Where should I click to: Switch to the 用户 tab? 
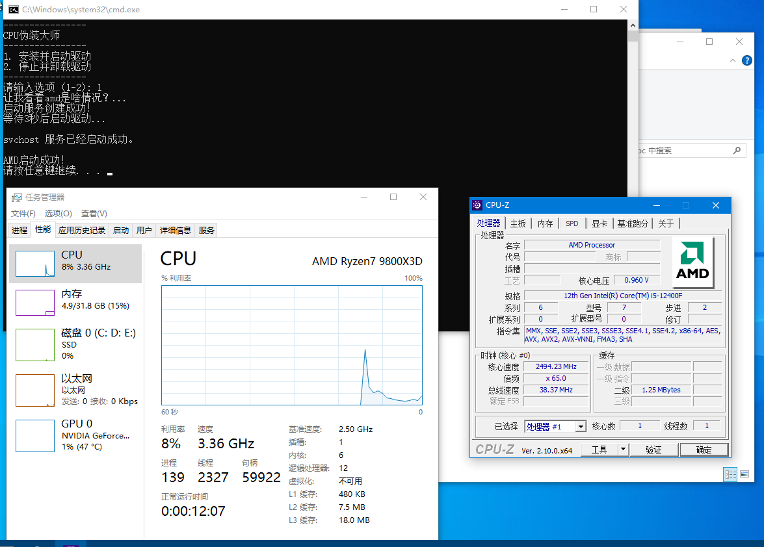[x=144, y=230]
